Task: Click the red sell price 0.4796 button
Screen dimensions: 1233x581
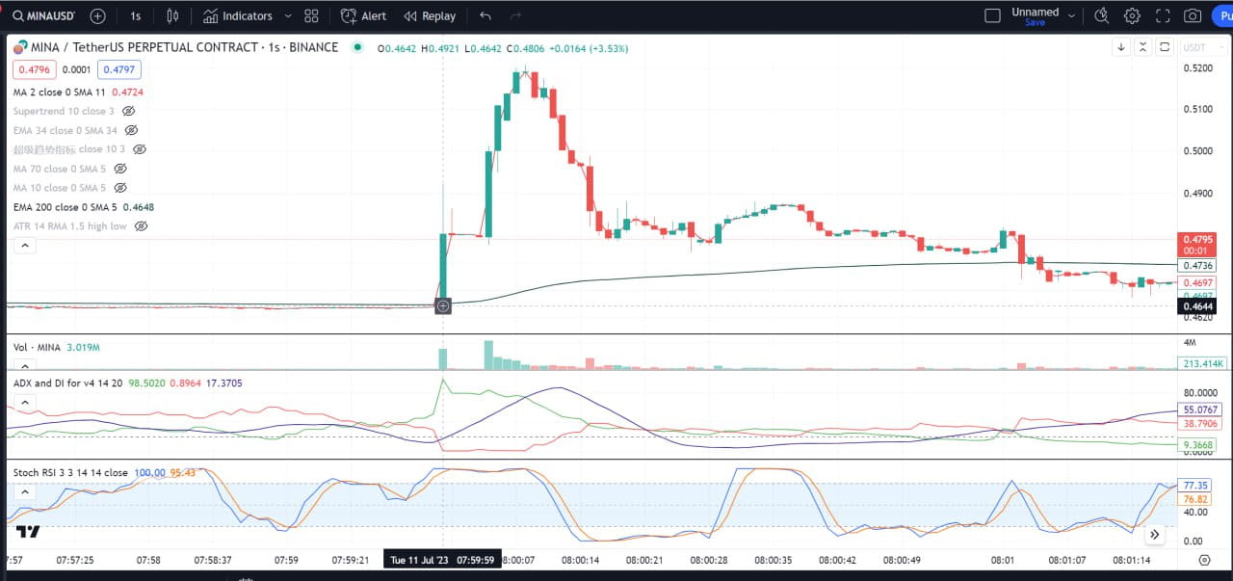Action: tap(35, 69)
